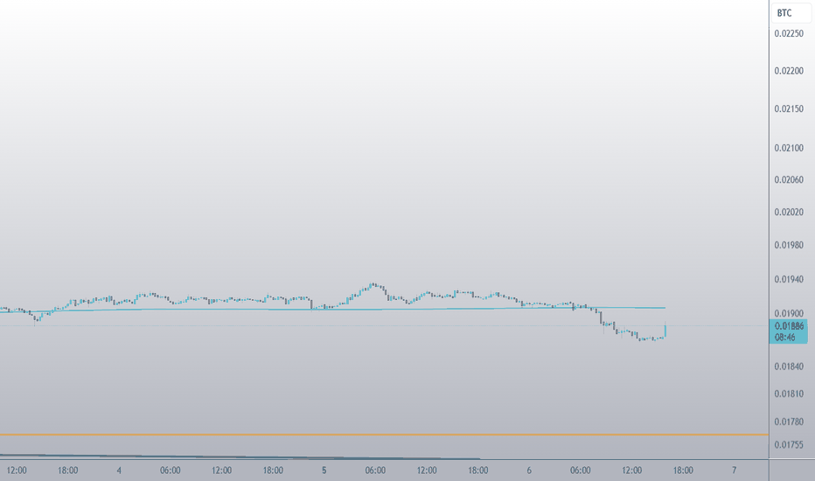Viewport: 815px width, 481px height.
Task: Click the 0.01940 price axis label
Action: pos(789,279)
